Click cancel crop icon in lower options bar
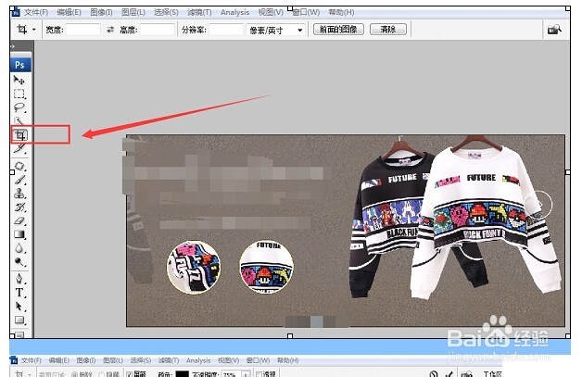This screenshot has width=582, height=377. pyautogui.click(x=434, y=374)
